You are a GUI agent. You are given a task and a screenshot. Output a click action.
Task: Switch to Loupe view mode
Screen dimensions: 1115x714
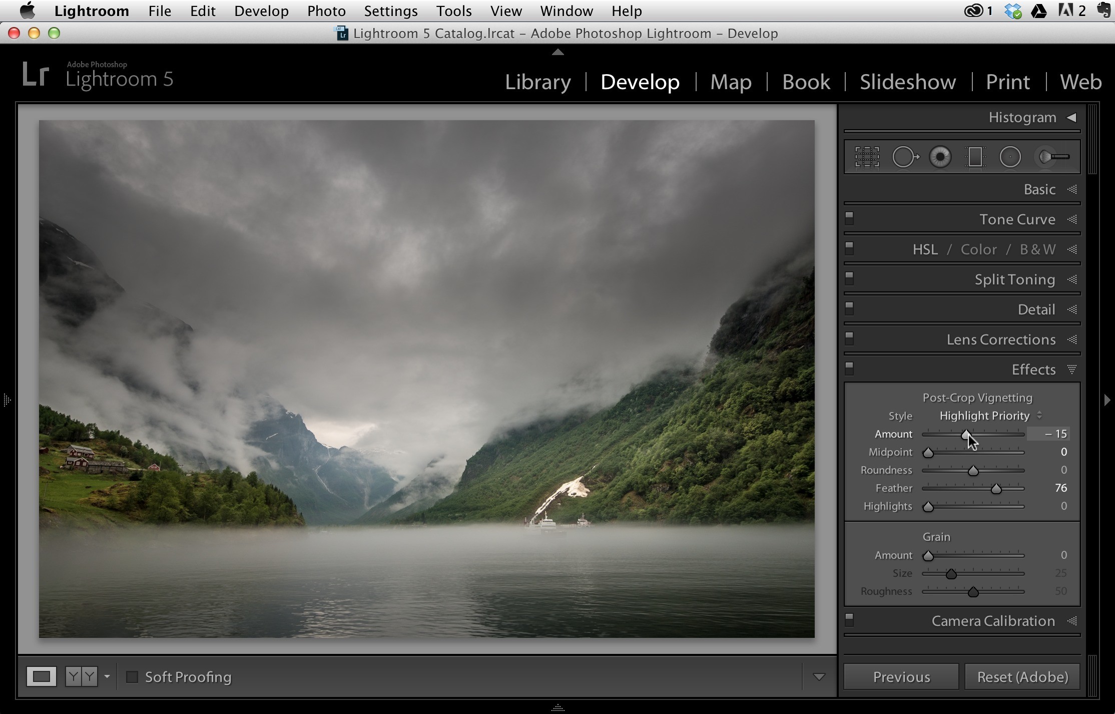(42, 677)
